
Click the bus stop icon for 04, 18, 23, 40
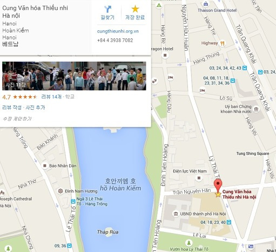point(229,222)
